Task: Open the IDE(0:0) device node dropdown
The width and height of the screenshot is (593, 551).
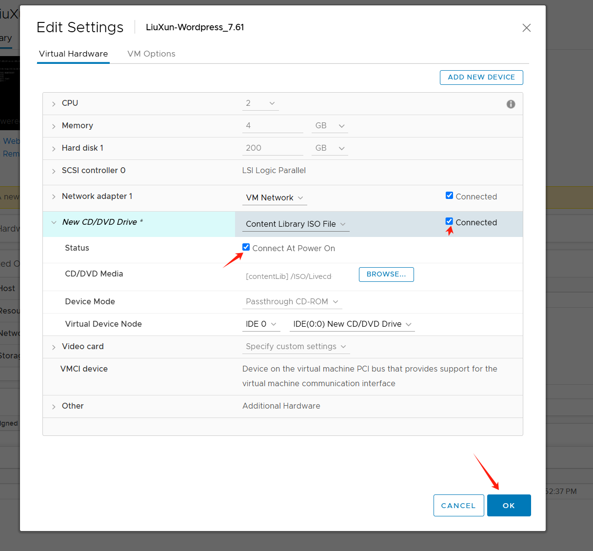Action: (352, 324)
